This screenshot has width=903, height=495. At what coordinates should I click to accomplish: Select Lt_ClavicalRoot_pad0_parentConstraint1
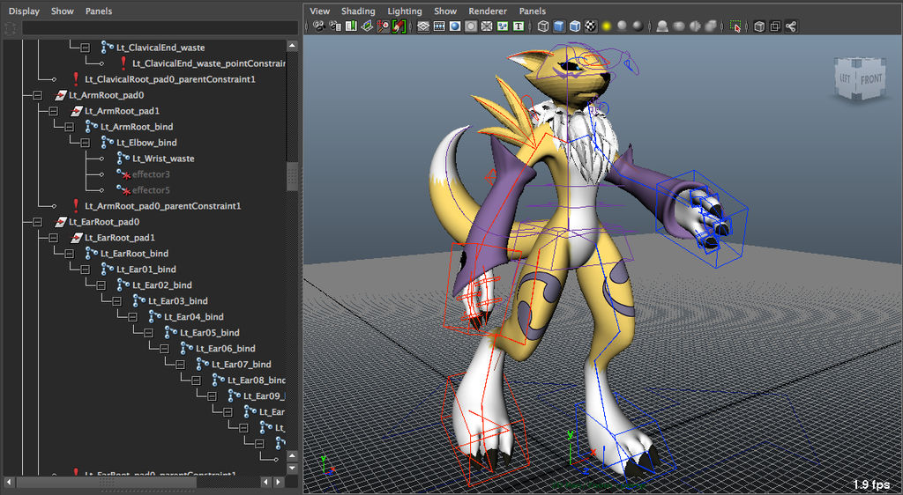point(170,79)
